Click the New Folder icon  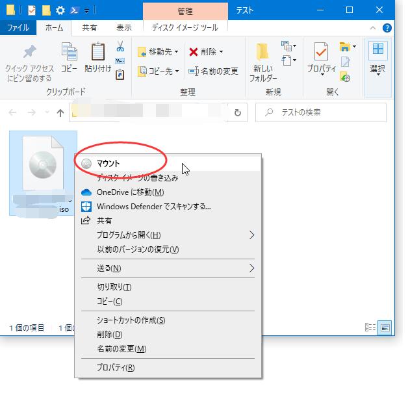pos(263,53)
